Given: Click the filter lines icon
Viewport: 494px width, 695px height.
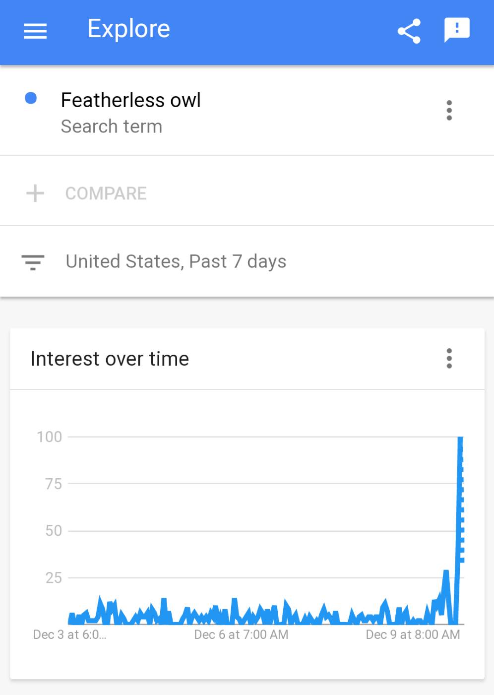Looking at the screenshot, I should click(x=33, y=261).
